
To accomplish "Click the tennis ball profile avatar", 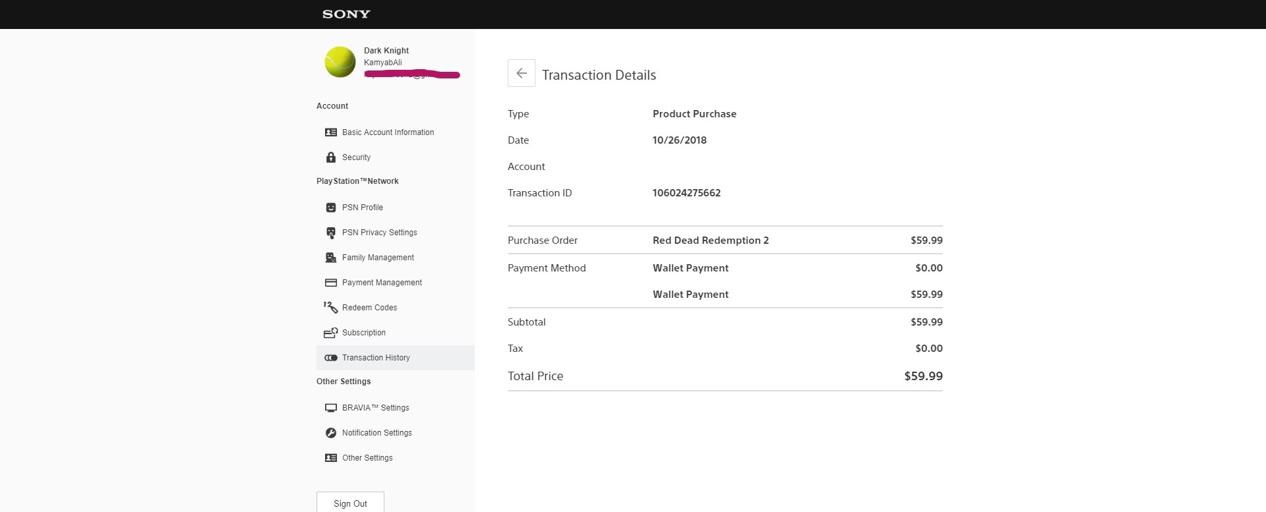I will [340, 62].
